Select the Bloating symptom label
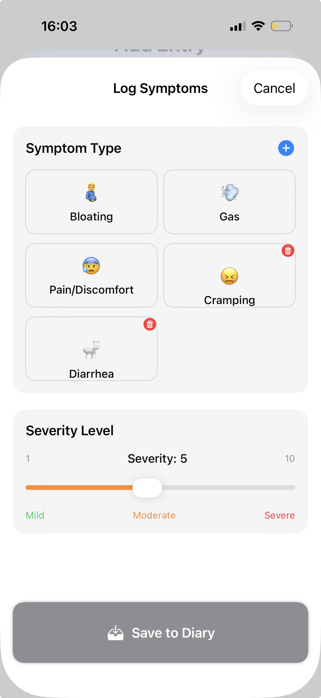The height and width of the screenshot is (698, 321). tap(91, 217)
